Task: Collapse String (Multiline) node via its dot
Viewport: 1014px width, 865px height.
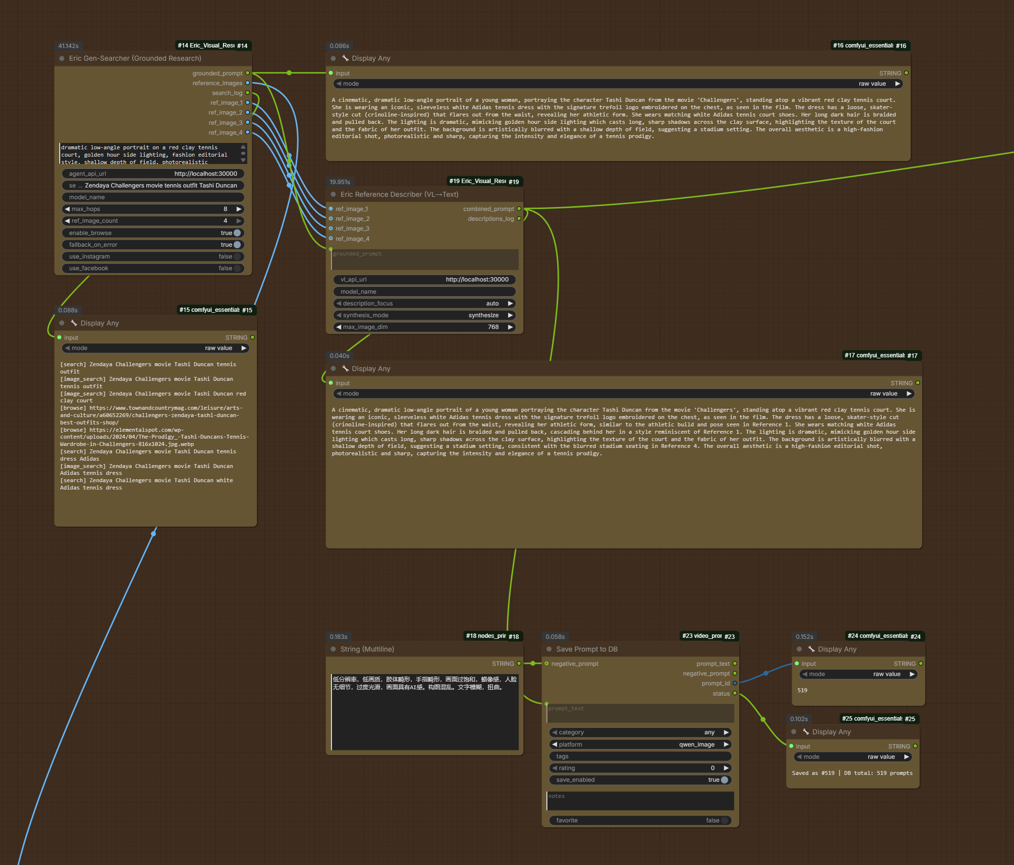Action: [x=333, y=649]
